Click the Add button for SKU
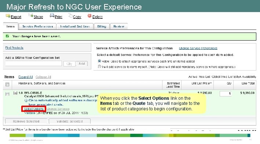 pos(81,64)
